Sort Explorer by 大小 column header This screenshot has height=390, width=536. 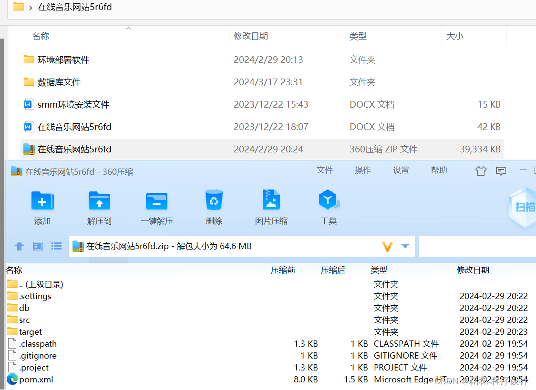tap(454, 36)
